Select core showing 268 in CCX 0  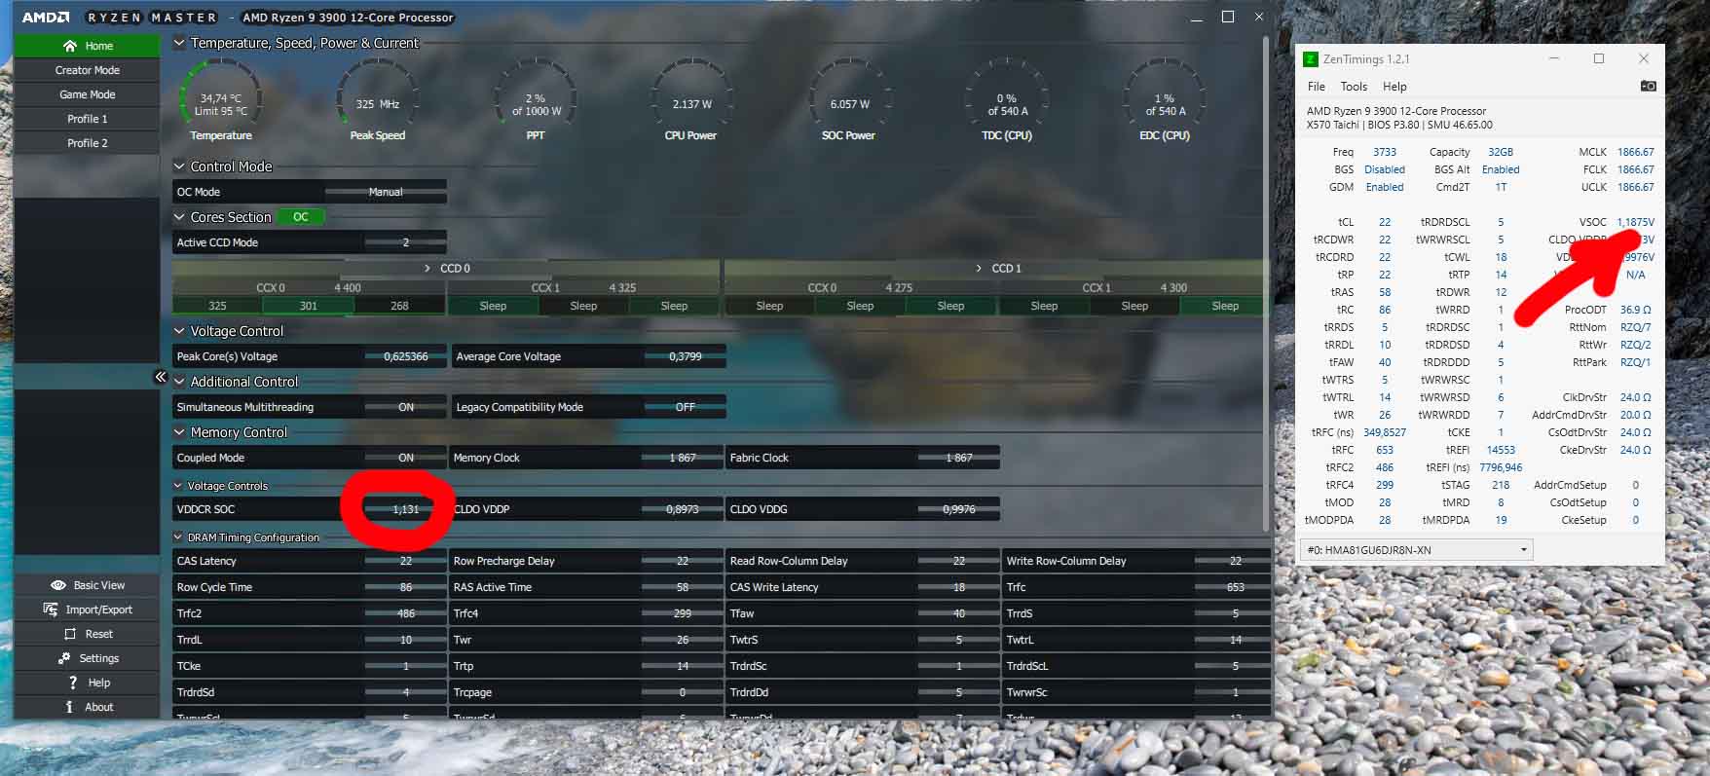399,306
